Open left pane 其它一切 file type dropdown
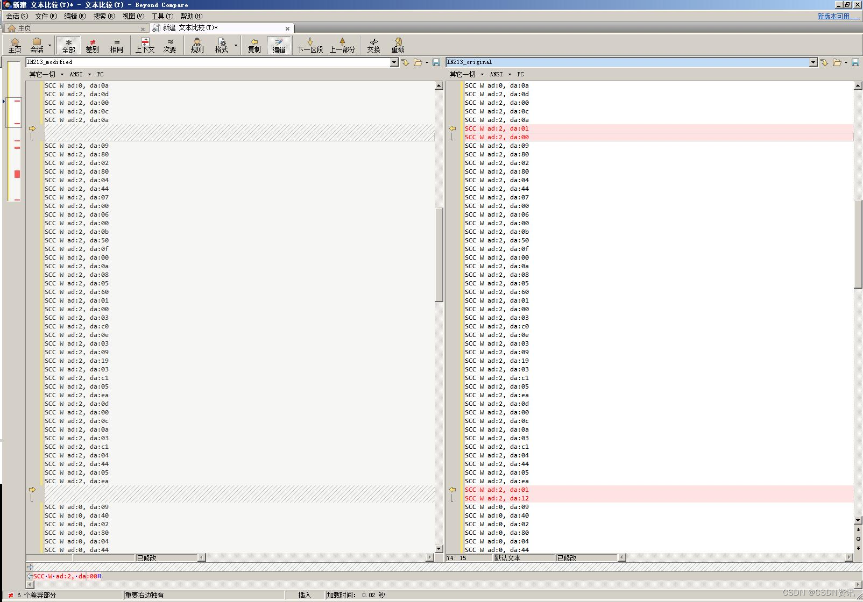This screenshot has height=602, width=863. coord(46,74)
